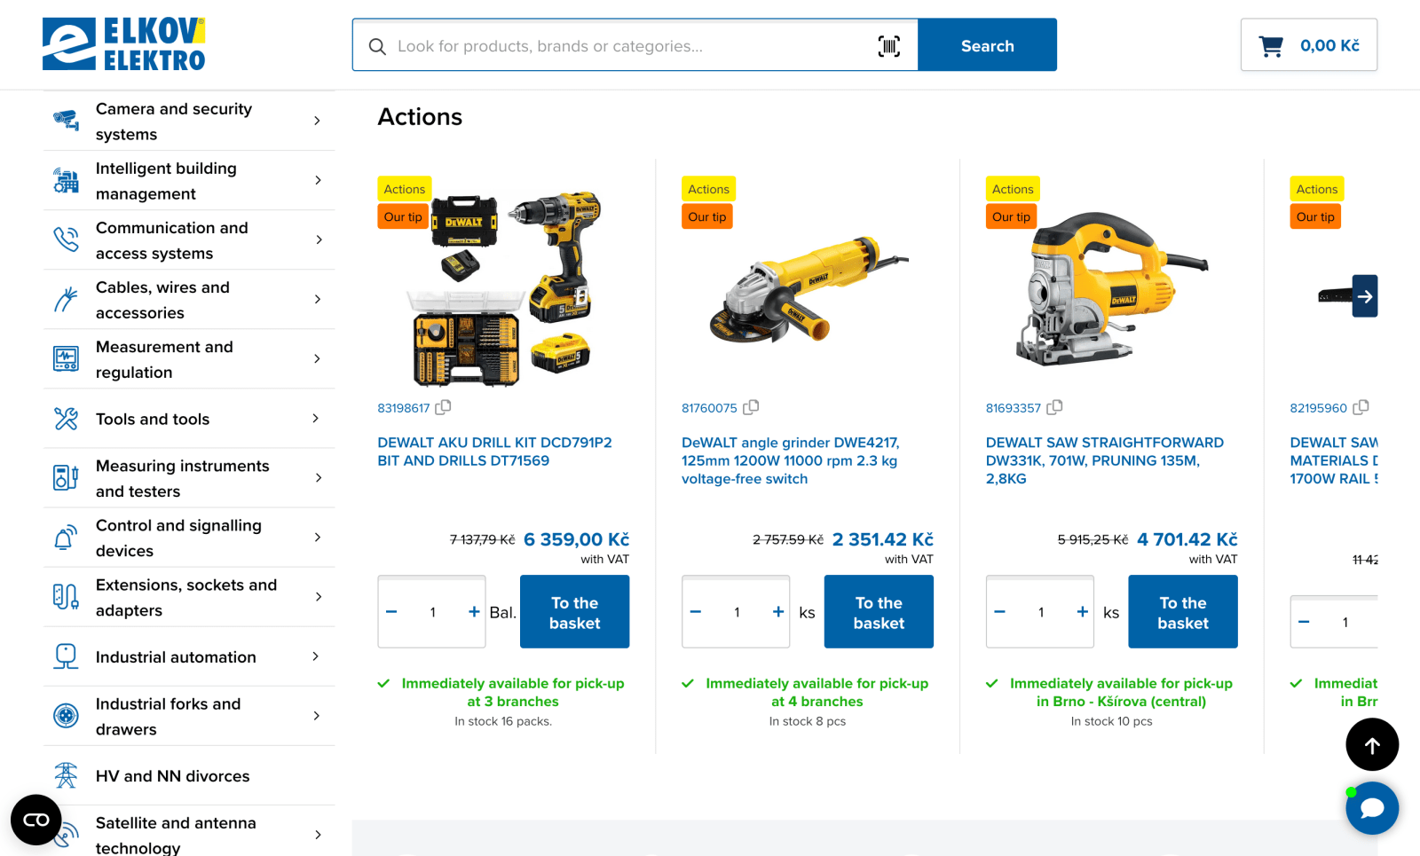Screen dimensions: 1420x856
Task: Click the quantity field for DW331K saw
Action: click(1041, 612)
